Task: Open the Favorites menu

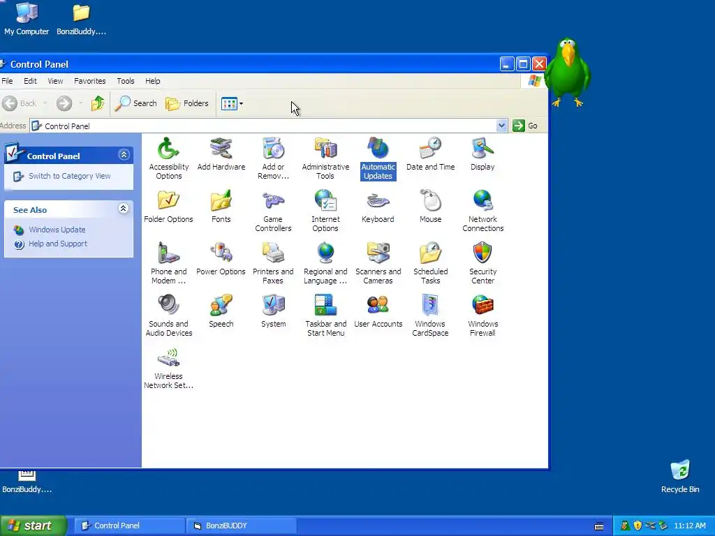Action: pyautogui.click(x=90, y=81)
